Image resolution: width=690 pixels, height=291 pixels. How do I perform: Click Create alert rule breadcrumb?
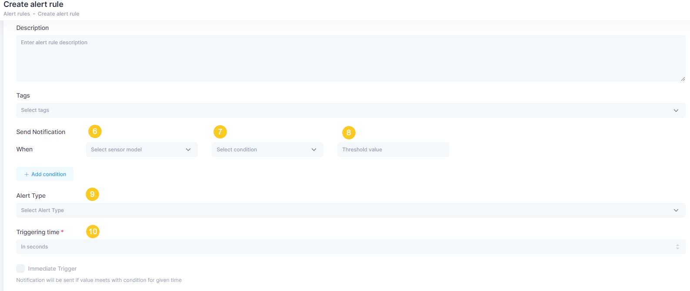click(x=58, y=14)
